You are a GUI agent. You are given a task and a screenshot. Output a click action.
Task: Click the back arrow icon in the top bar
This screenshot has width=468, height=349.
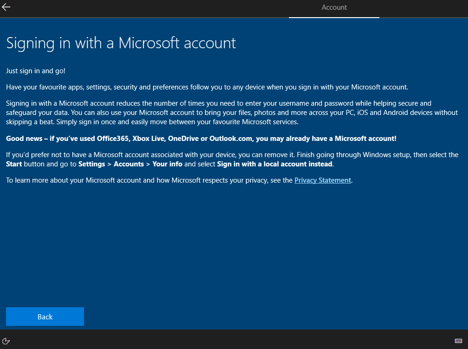coord(6,7)
